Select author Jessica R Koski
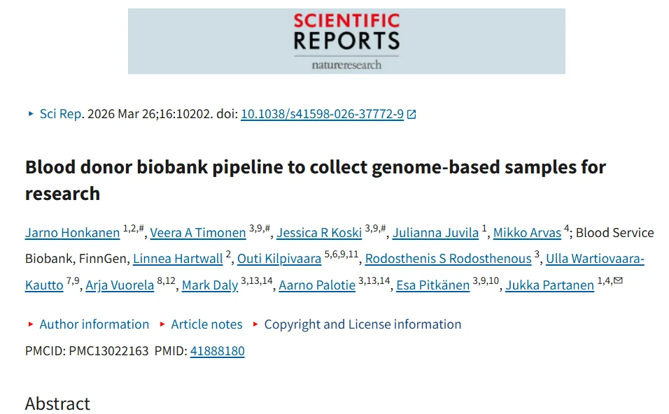This screenshot has height=414, width=669. tap(319, 233)
